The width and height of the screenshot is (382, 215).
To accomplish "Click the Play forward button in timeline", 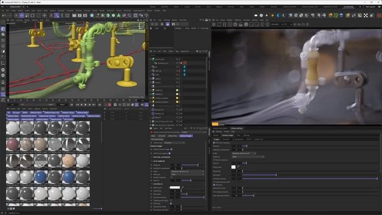I will click(x=85, y=105).
